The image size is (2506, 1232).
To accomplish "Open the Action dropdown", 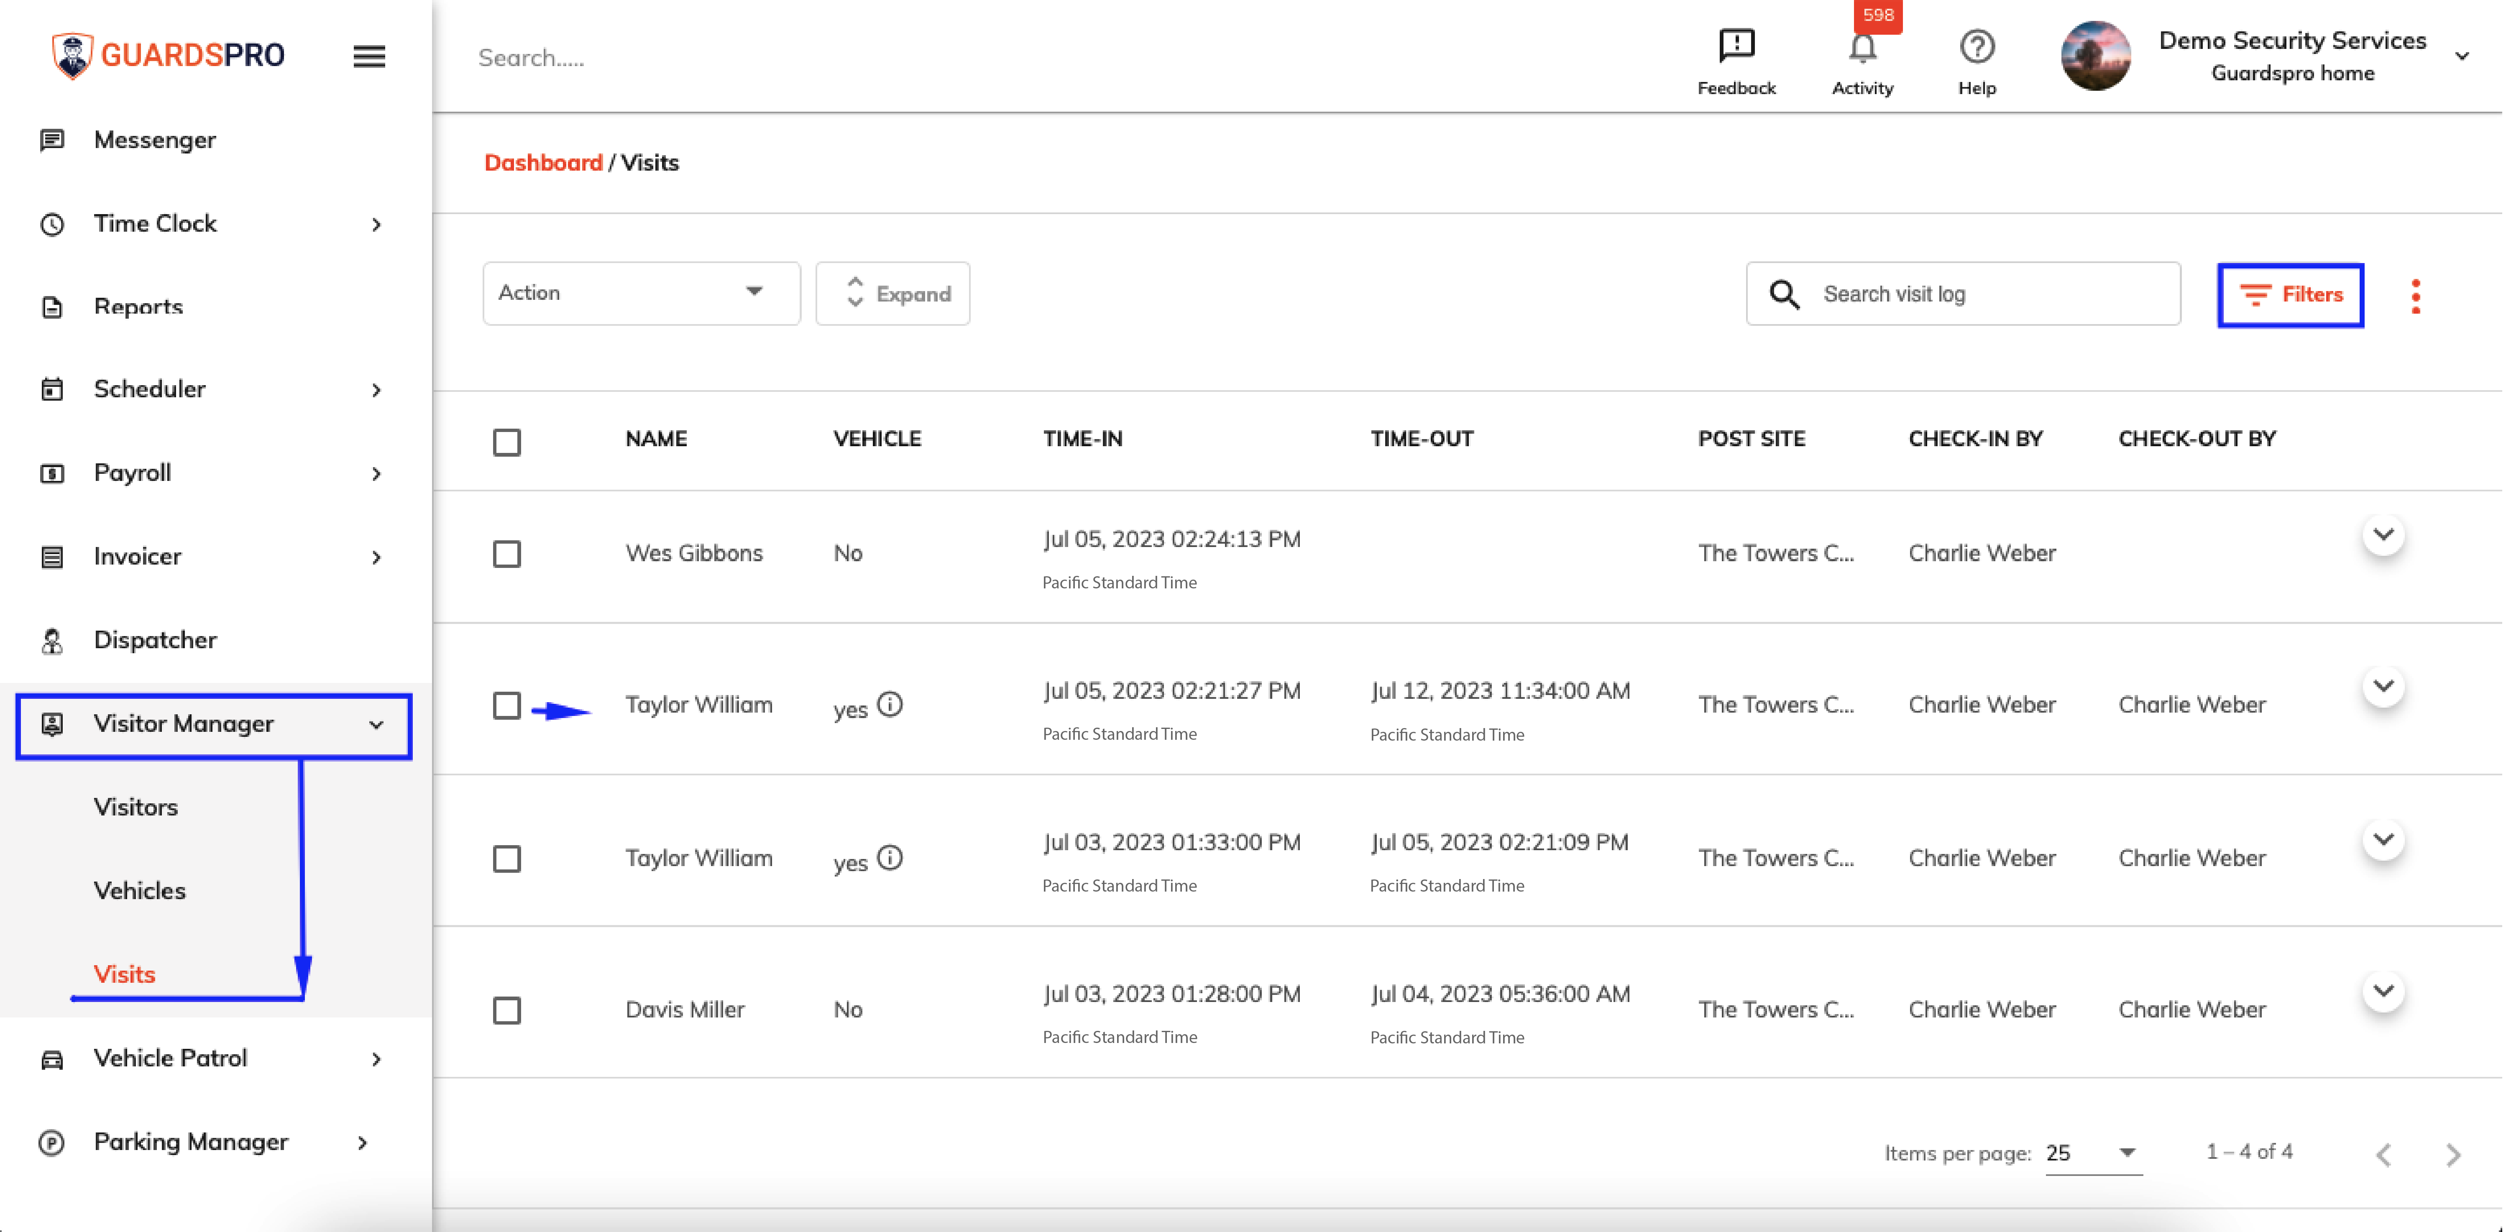I will [641, 293].
